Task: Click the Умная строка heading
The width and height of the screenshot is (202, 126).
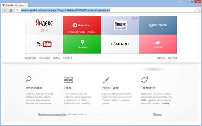Action: pyautogui.click(x=34, y=88)
